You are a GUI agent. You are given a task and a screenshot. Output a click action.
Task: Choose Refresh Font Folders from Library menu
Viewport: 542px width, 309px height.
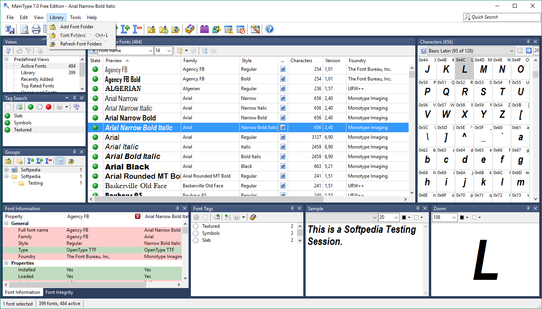point(81,44)
